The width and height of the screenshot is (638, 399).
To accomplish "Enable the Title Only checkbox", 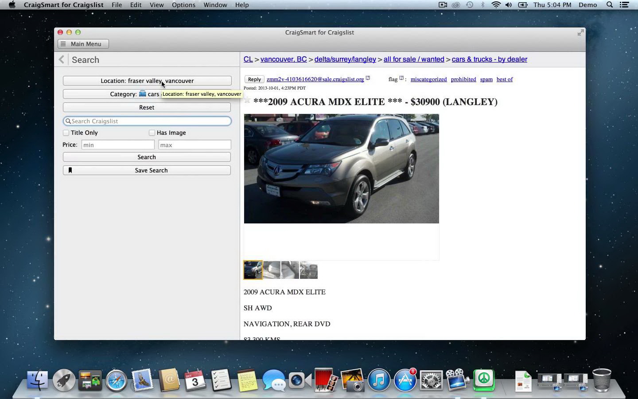I will [x=66, y=133].
